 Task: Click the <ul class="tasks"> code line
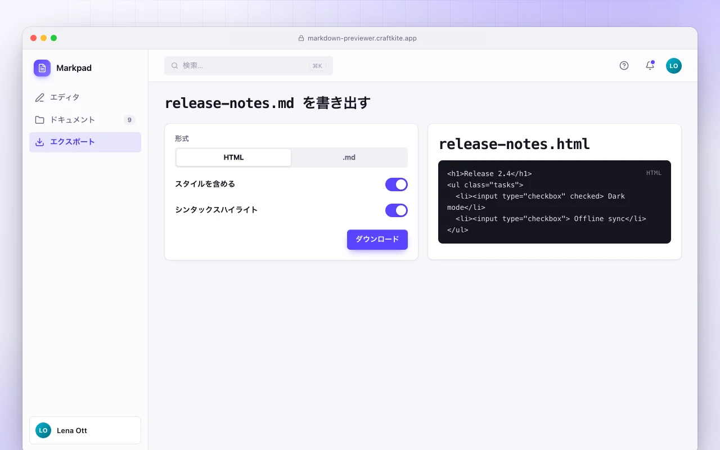pyautogui.click(x=485, y=185)
